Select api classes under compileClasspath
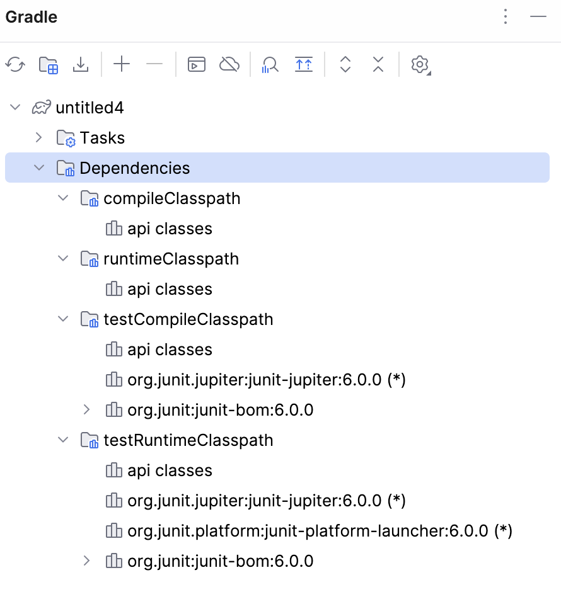Image resolution: width=561 pixels, height=592 pixels. (x=277, y=229)
